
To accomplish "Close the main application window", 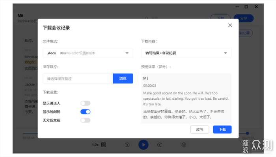I will (x=256, y=7).
